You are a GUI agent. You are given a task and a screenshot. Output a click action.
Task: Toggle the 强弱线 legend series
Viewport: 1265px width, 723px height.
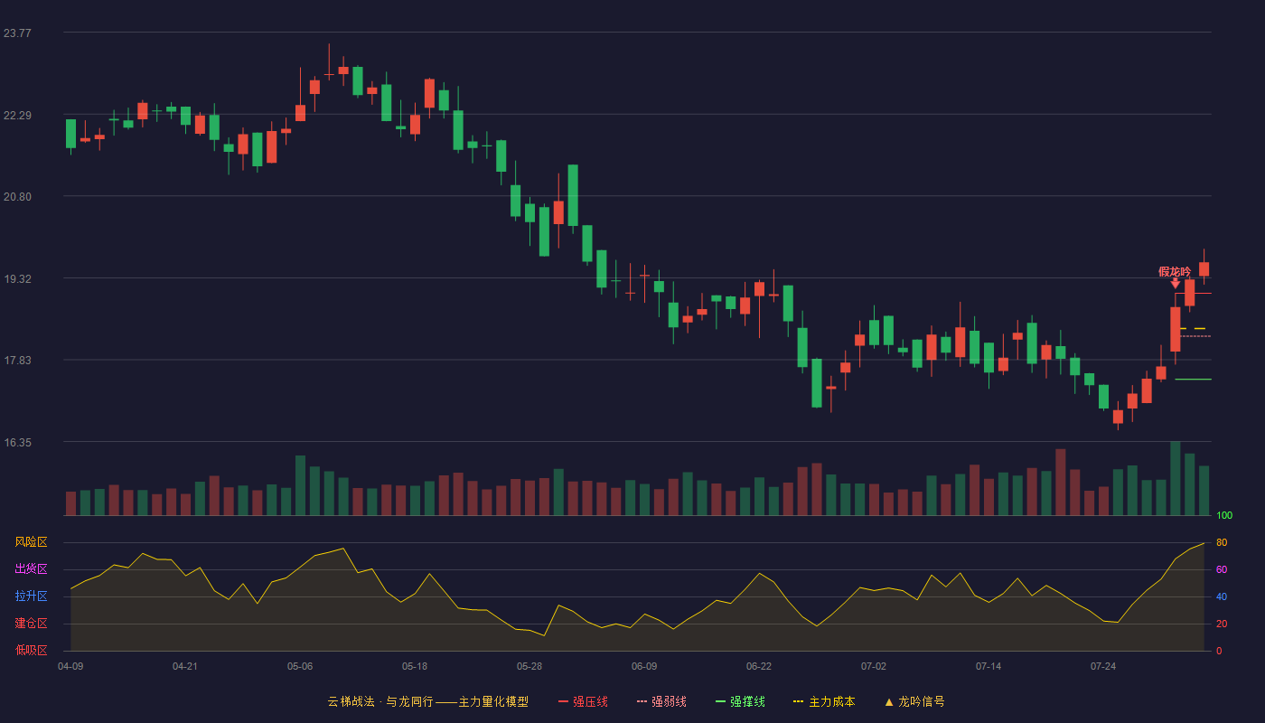[661, 701]
